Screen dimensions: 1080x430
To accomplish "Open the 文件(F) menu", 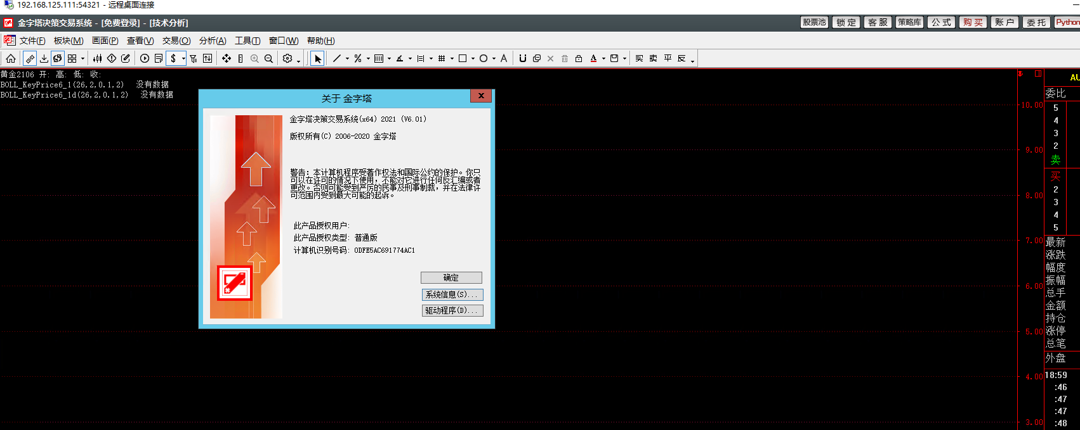I will [32, 41].
